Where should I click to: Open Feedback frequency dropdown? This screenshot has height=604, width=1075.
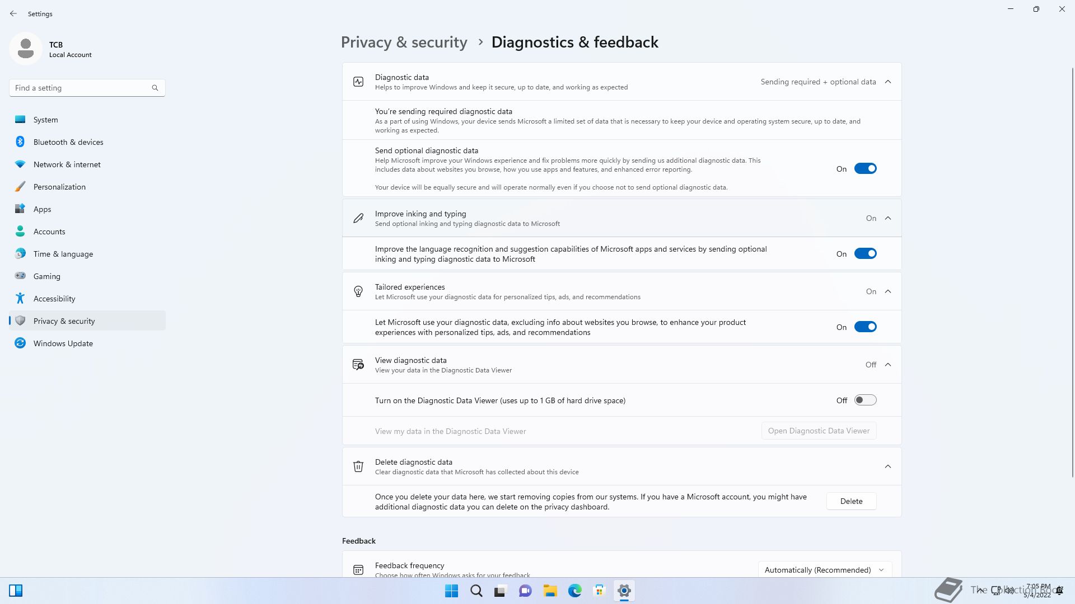pyautogui.click(x=825, y=570)
